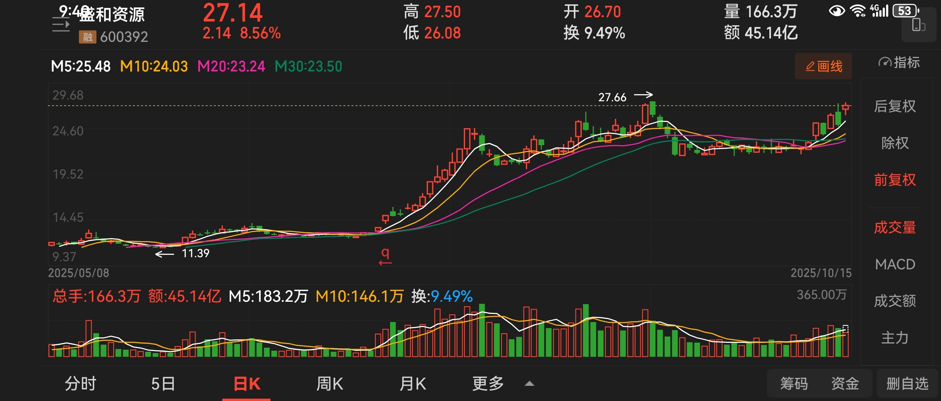This screenshot has width=941, height=401.
Task: Select 前复权 price adjustment mode
Action: pos(894,180)
